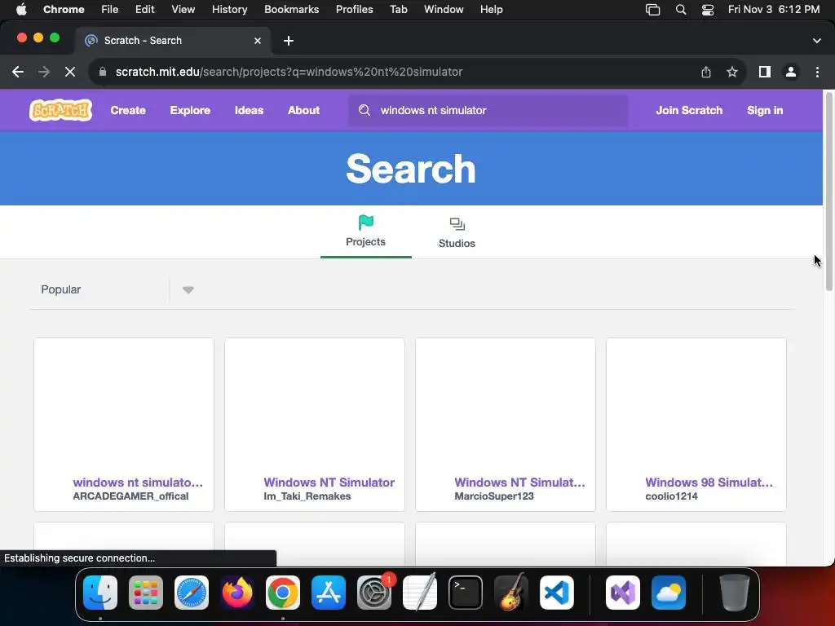Open the File menu
835x626 pixels.
[110, 10]
